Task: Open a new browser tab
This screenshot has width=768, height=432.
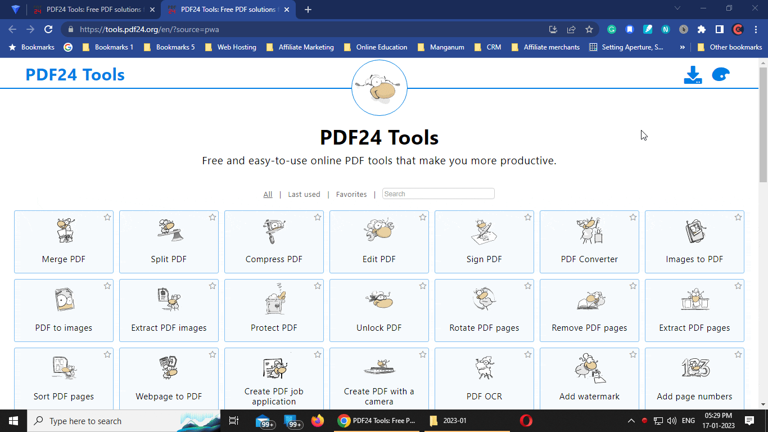Action: point(308,10)
